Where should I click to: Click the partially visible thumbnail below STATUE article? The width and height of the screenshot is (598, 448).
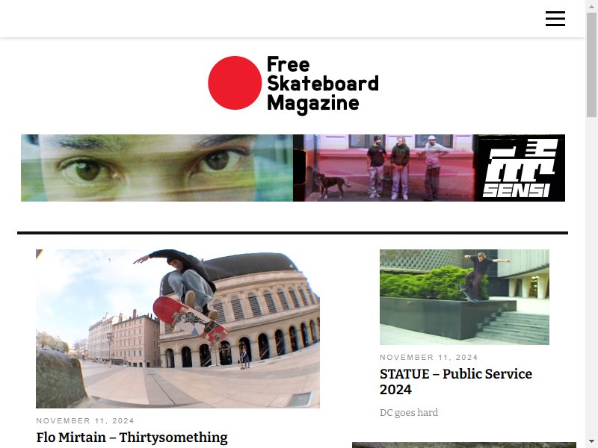coord(464,445)
